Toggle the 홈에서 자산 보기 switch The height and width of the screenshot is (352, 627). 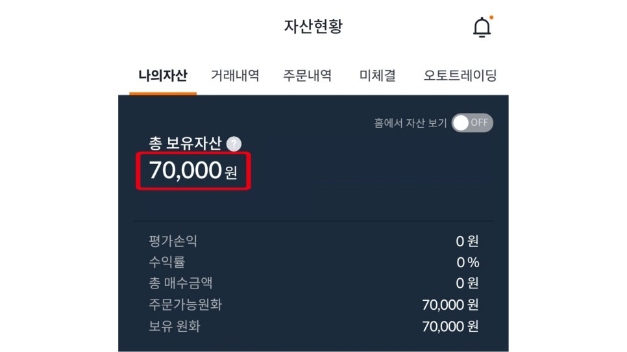pyautogui.click(x=472, y=123)
